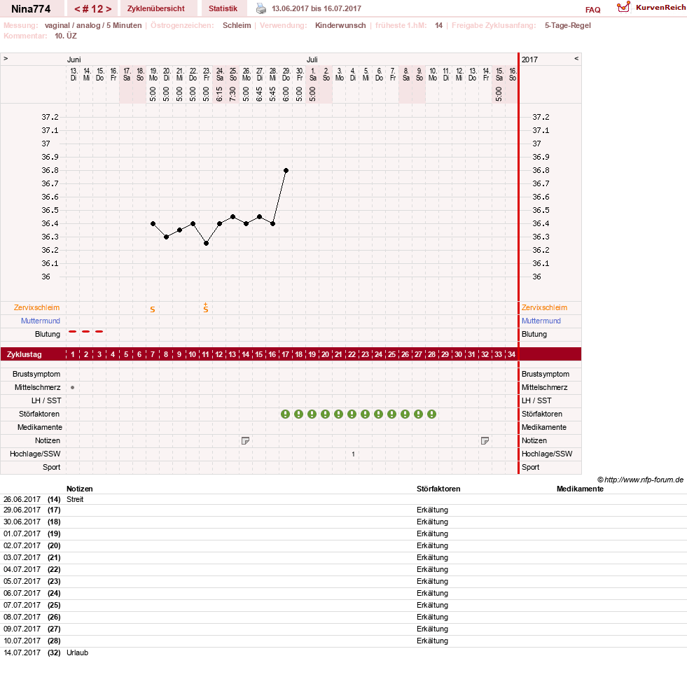This screenshot has width=687, height=698.
Task: Click the green Störfaktoren icon on day 18
Action: [x=299, y=414]
